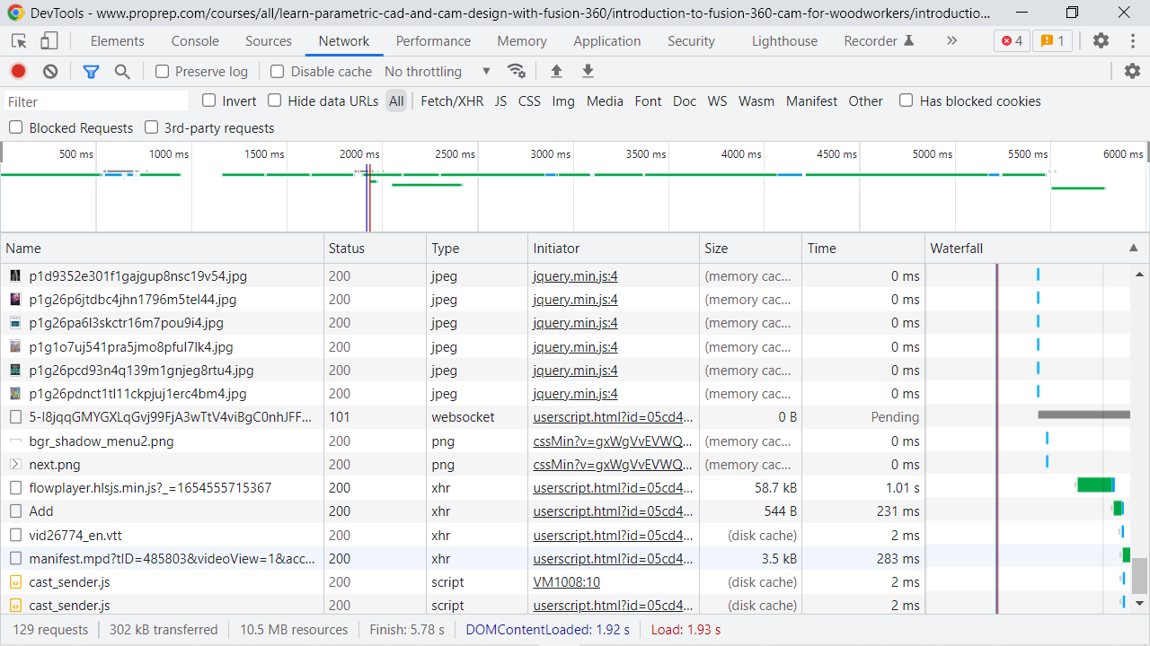Image resolution: width=1150 pixels, height=646 pixels.
Task: Tick the Hide data URLs checkbox
Action: pyautogui.click(x=275, y=100)
